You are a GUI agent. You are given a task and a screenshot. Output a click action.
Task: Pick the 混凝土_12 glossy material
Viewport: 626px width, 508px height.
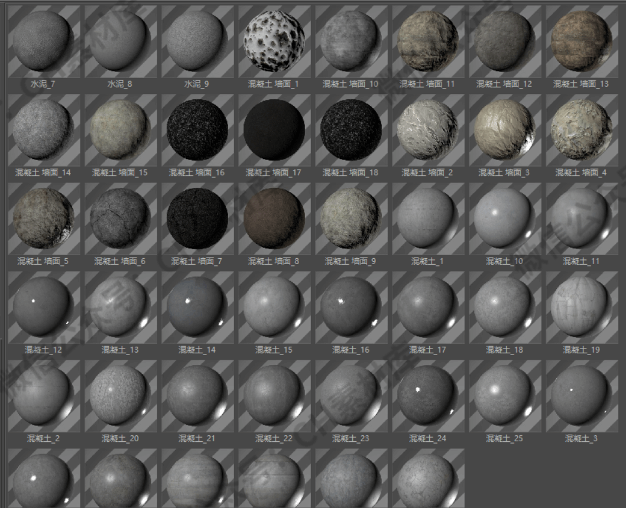[44, 307]
